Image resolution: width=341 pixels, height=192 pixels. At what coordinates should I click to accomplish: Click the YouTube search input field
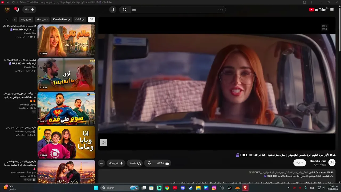[178, 10]
